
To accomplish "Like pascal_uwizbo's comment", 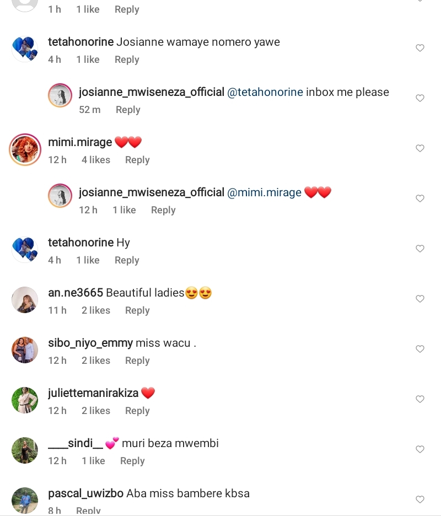I will (420, 499).
